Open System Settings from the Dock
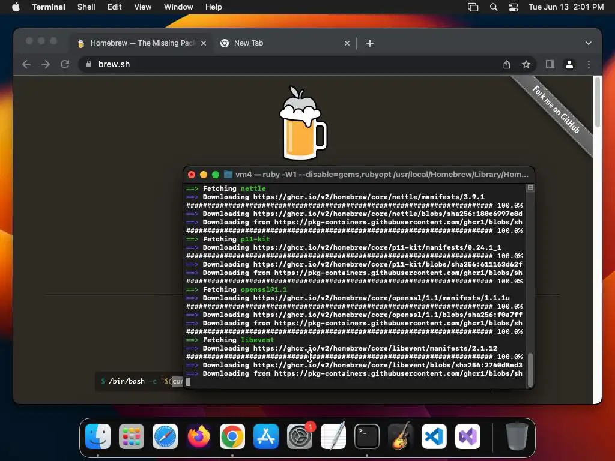 (x=300, y=436)
